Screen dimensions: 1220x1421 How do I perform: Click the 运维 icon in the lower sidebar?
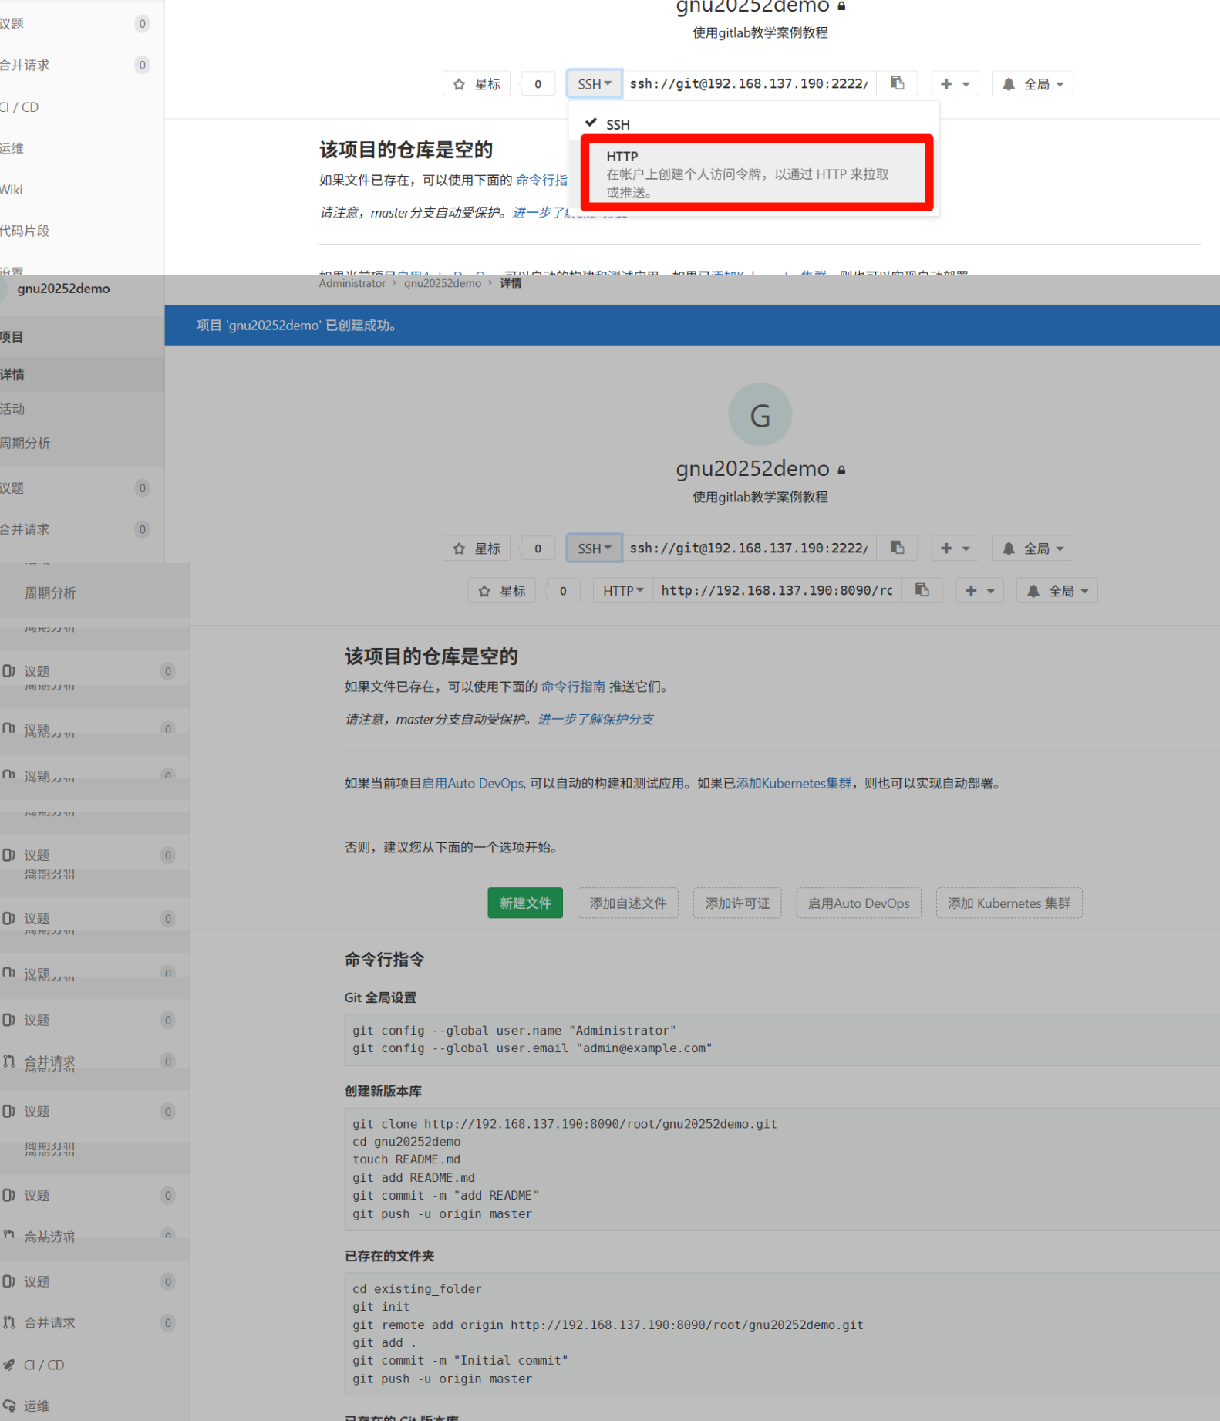pyautogui.click(x=8, y=1406)
